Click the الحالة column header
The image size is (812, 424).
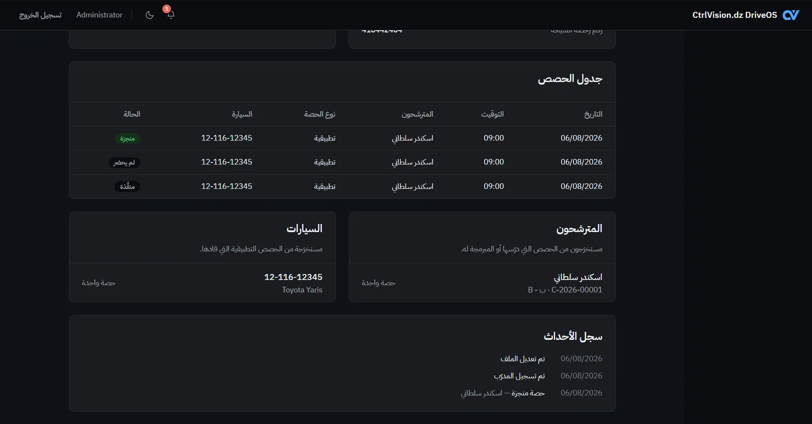click(131, 114)
